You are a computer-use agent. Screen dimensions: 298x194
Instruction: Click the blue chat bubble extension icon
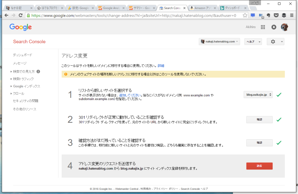[253, 15]
